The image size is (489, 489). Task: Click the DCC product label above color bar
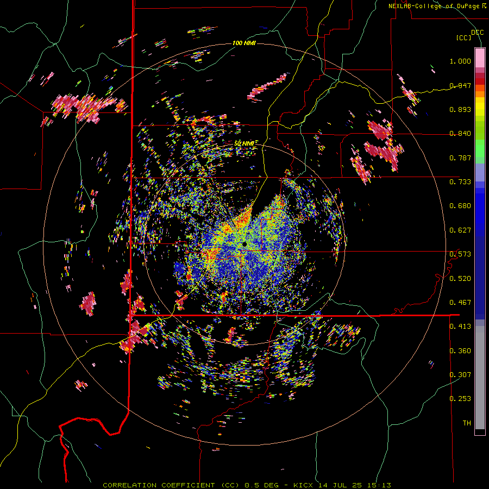click(x=477, y=33)
